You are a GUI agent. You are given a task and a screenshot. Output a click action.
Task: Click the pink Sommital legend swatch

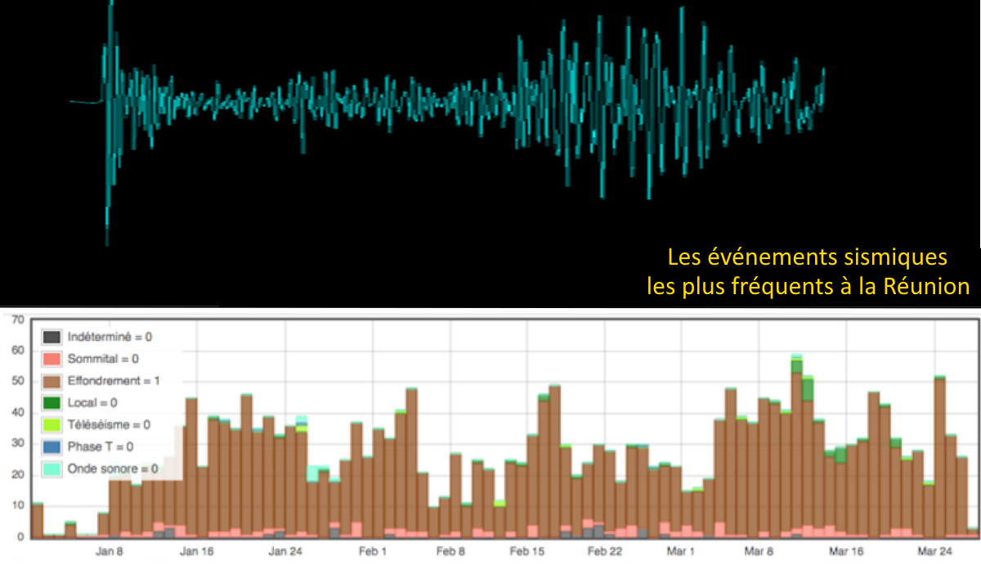point(52,359)
